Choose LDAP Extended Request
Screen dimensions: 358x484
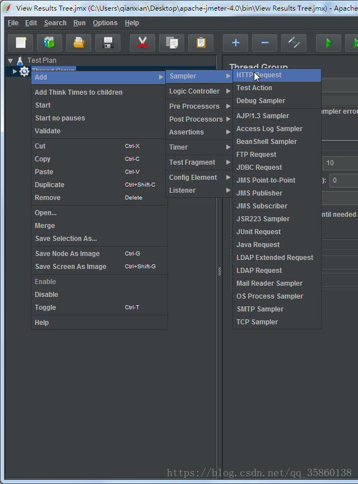click(x=277, y=258)
